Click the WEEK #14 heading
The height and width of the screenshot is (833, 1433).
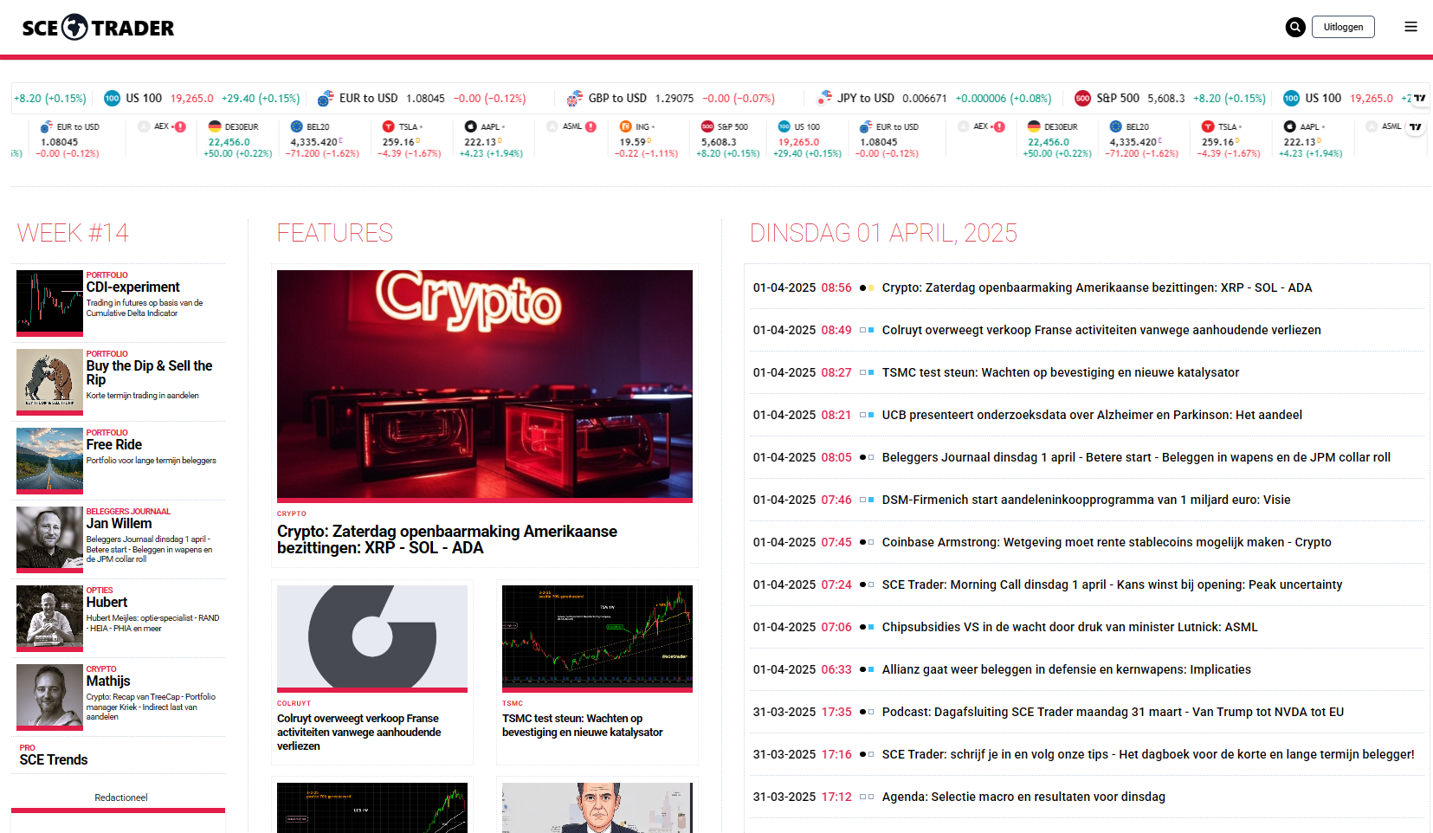(73, 233)
